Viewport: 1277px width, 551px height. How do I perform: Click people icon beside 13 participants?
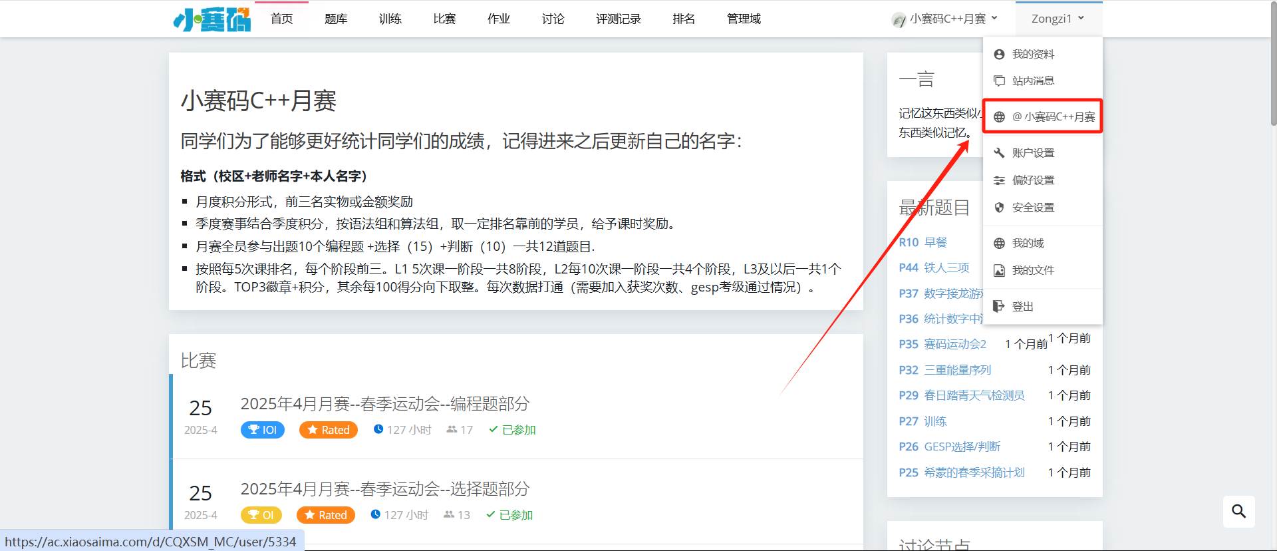449,514
